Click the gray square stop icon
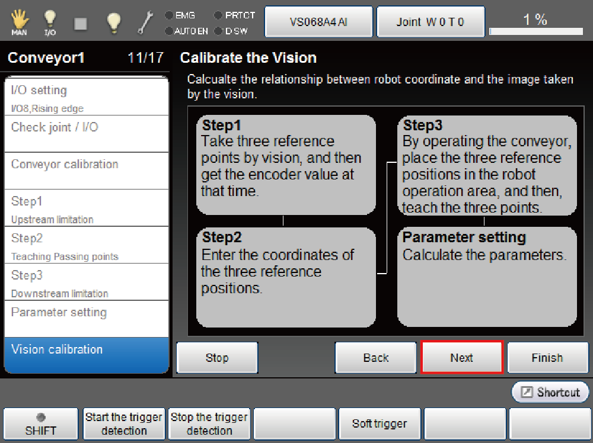 tap(81, 23)
